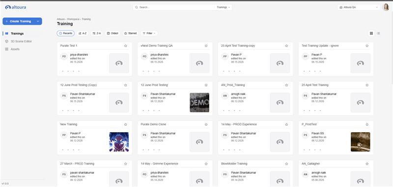Sort trainings by Oldest
393x187 pixels.
coord(112,33)
